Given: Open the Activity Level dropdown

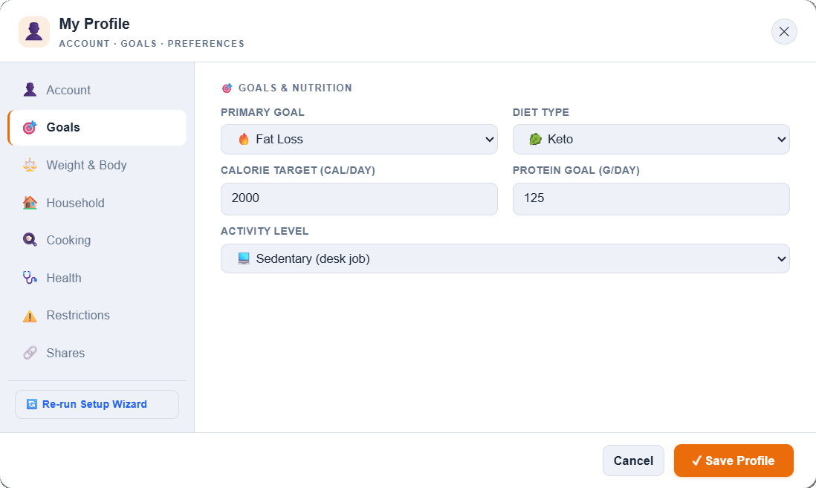Looking at the screenshot, I should point(505,258).
